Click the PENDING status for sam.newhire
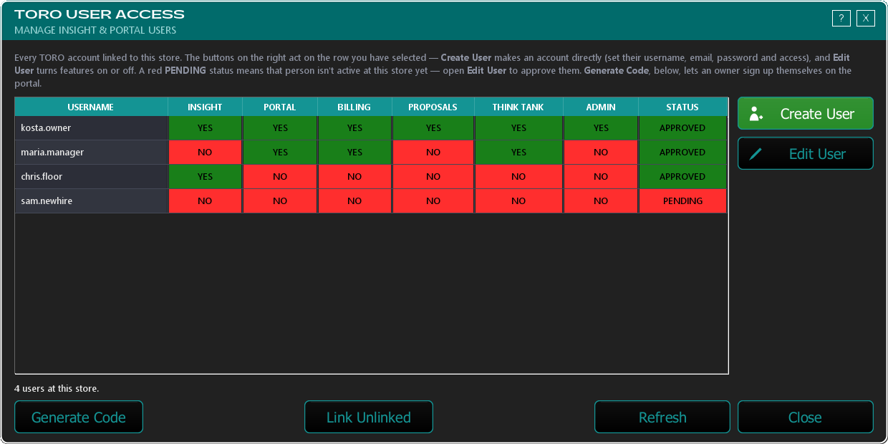This screenshot has width=888, height=444. pyautogui.click(x=682, y=201)
